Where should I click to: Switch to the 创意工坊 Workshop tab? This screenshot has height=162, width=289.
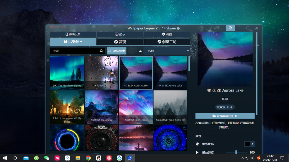click(167, 42)
